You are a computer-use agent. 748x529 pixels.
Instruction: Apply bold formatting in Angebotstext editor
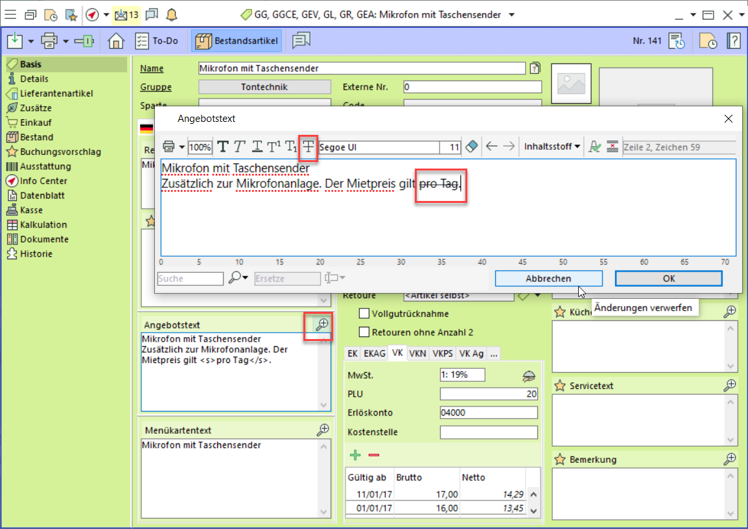pyautogui.click(x=223, y=147)
